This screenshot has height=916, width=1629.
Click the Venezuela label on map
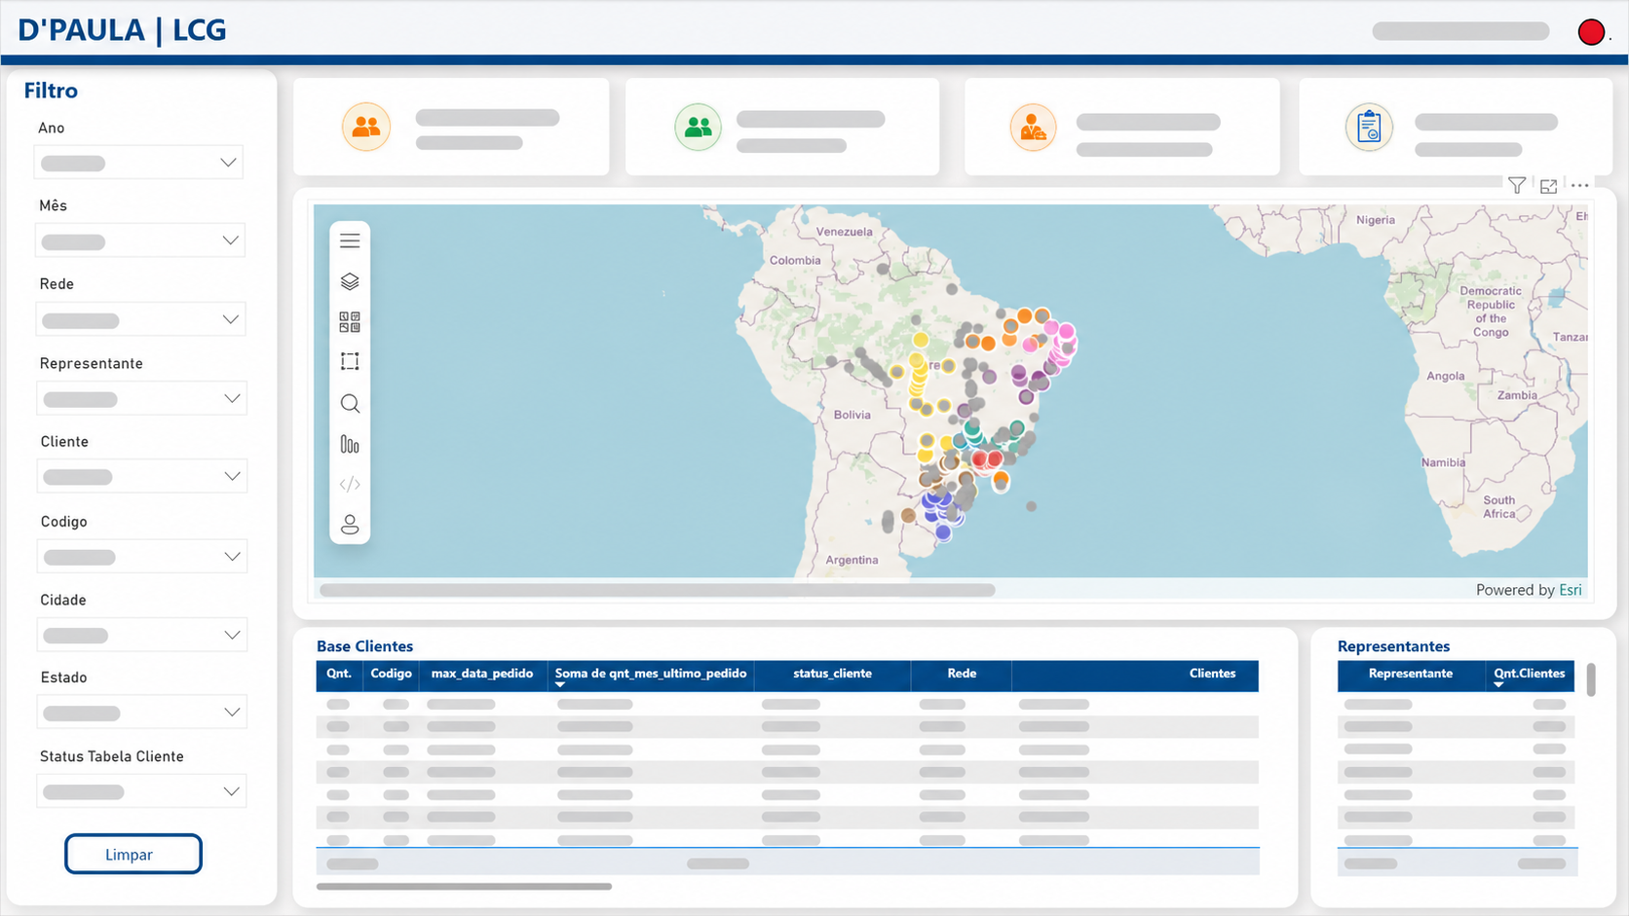click(x=845, y=232)
